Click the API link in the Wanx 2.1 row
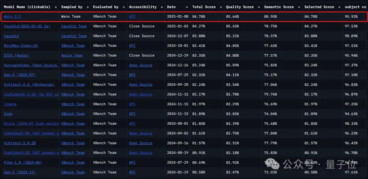The height and width of the screenshot is (179, 368). [132, 16]
